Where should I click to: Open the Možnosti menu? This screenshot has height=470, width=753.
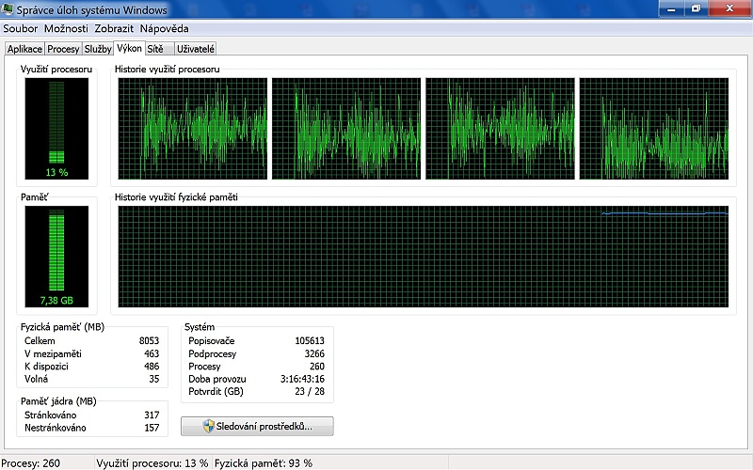pos(66,28)
